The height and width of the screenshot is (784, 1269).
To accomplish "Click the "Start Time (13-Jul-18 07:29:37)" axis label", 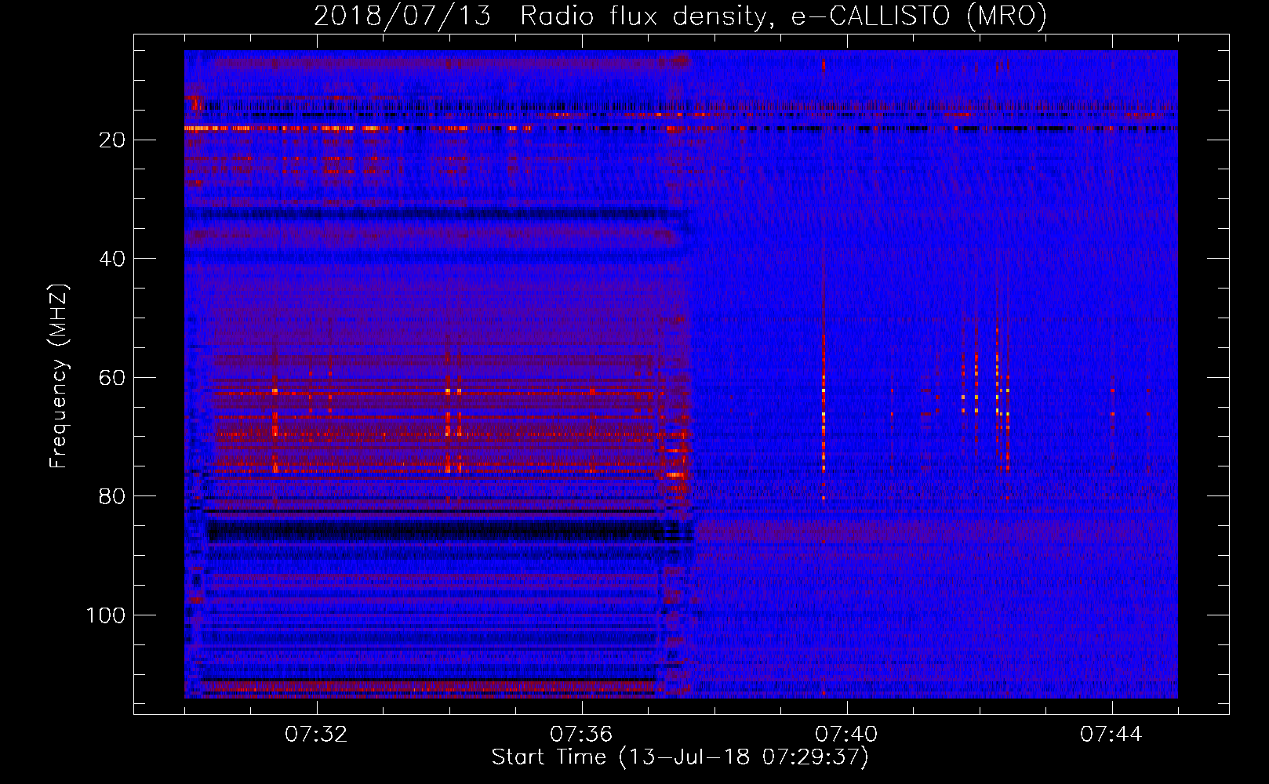I will click(x=680, y=757).
